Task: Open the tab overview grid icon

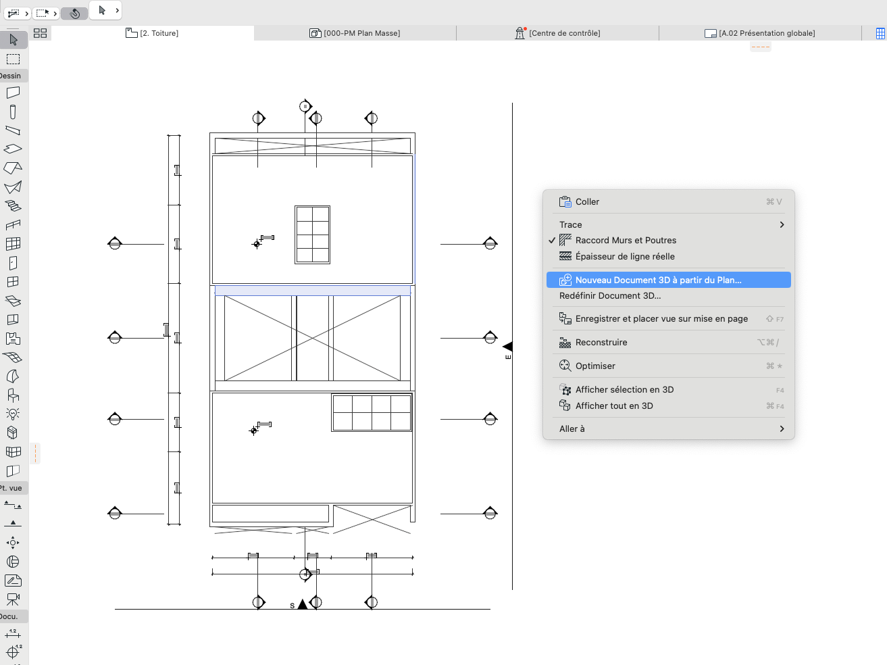Action: coord(40,33)
